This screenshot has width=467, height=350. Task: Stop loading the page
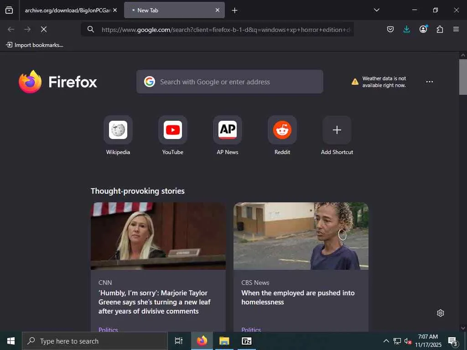point(44,29)
